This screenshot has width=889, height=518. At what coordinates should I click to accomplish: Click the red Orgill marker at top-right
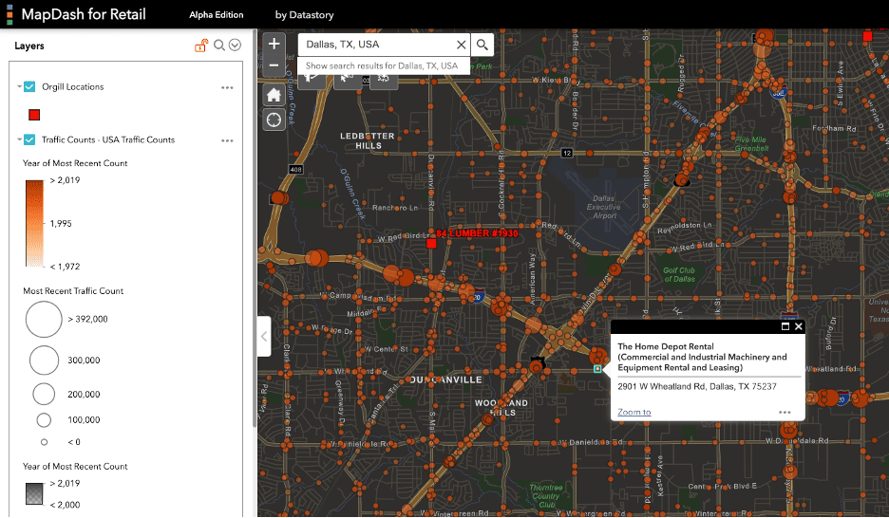click(867, 36)
